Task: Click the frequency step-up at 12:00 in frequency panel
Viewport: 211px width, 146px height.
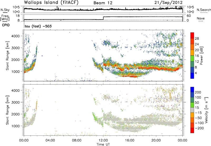Action: pyautogui.click(x=103, y=18)
